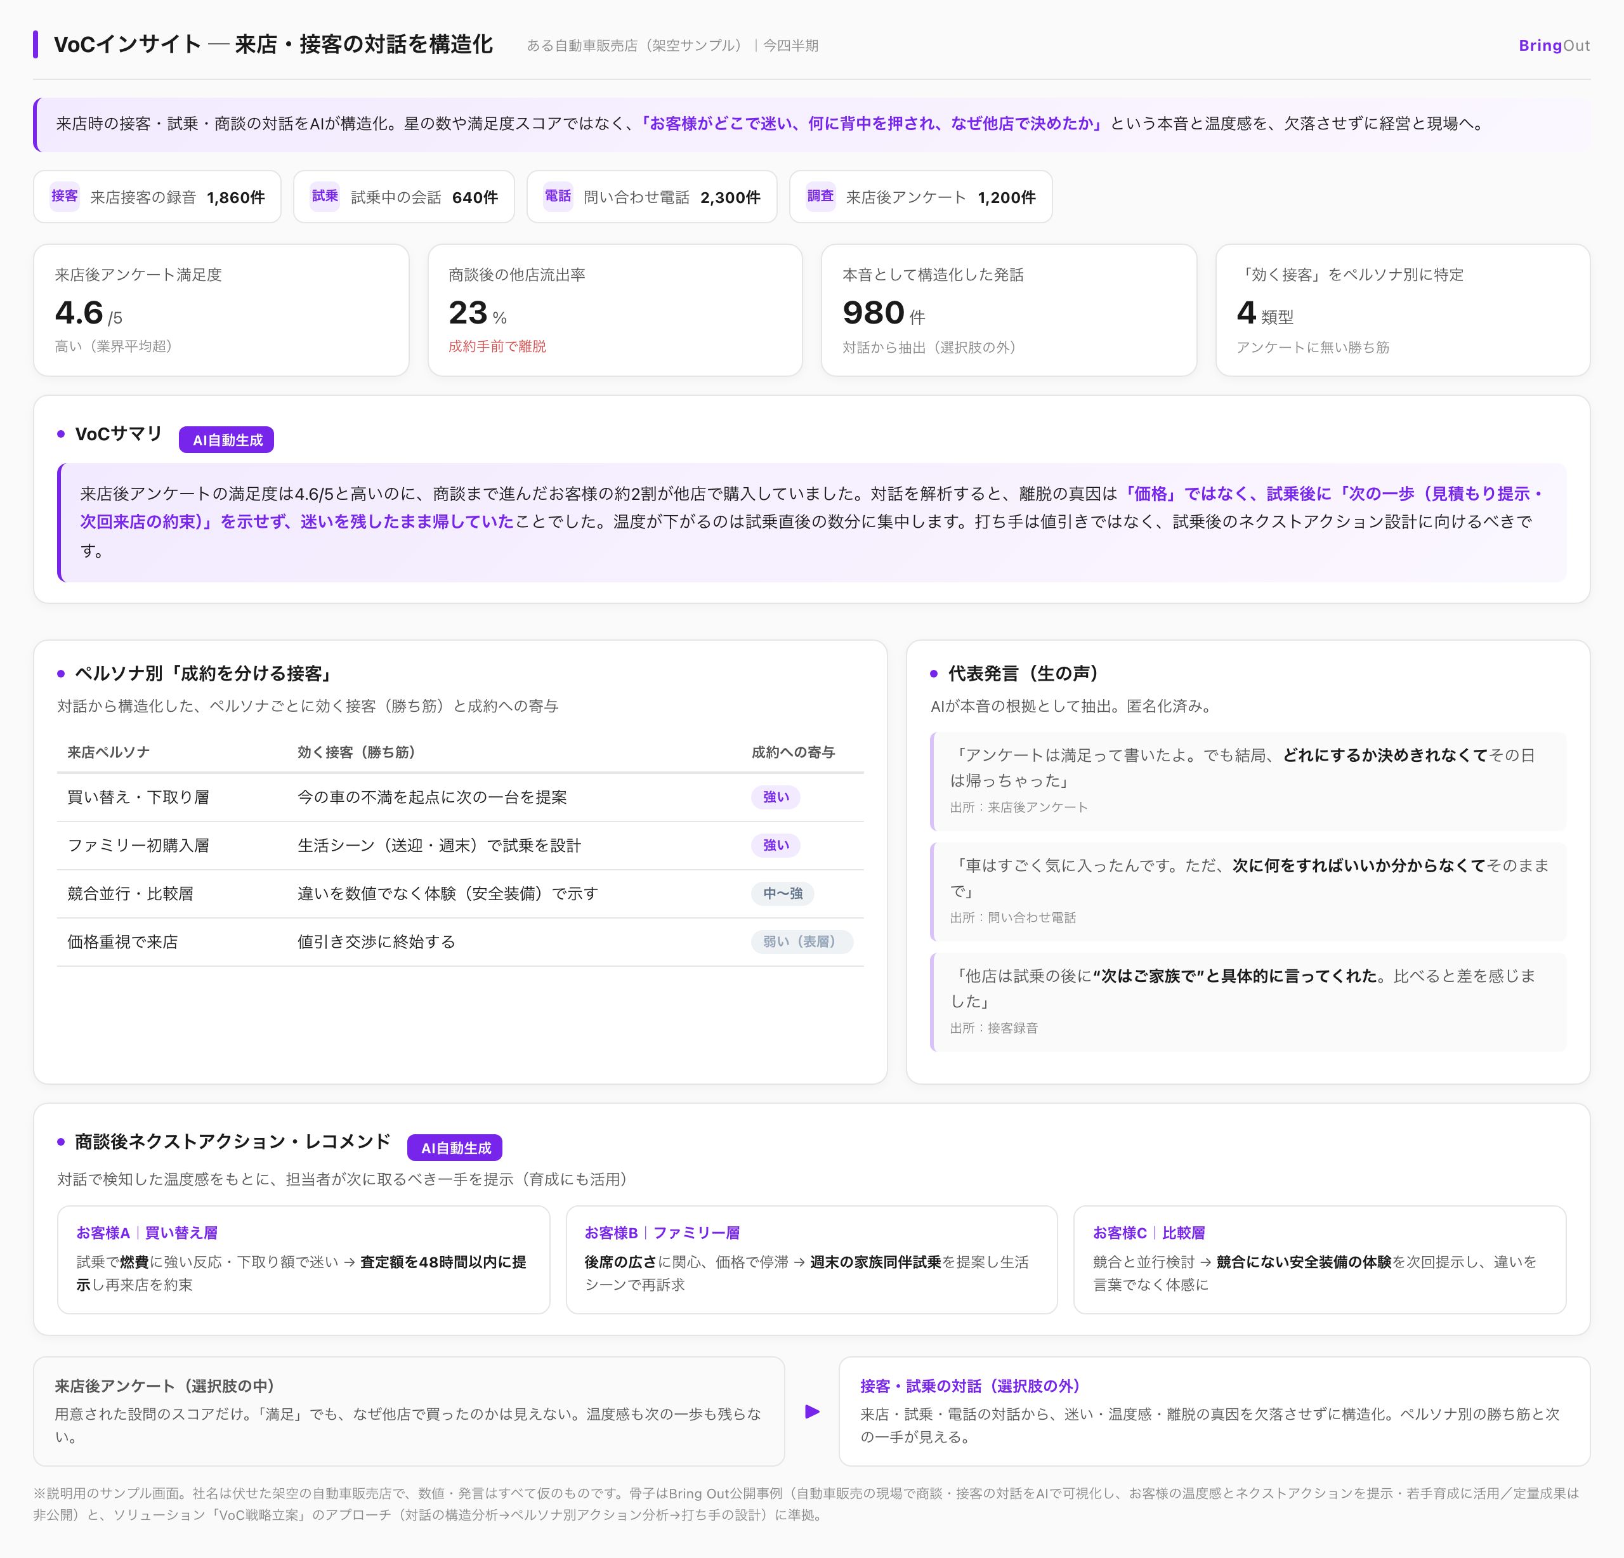
Task: Click the 成約への寄与 column header
Action: coord(793,752)
